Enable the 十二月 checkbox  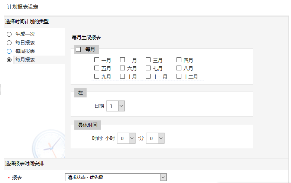(x=179, y=76)
